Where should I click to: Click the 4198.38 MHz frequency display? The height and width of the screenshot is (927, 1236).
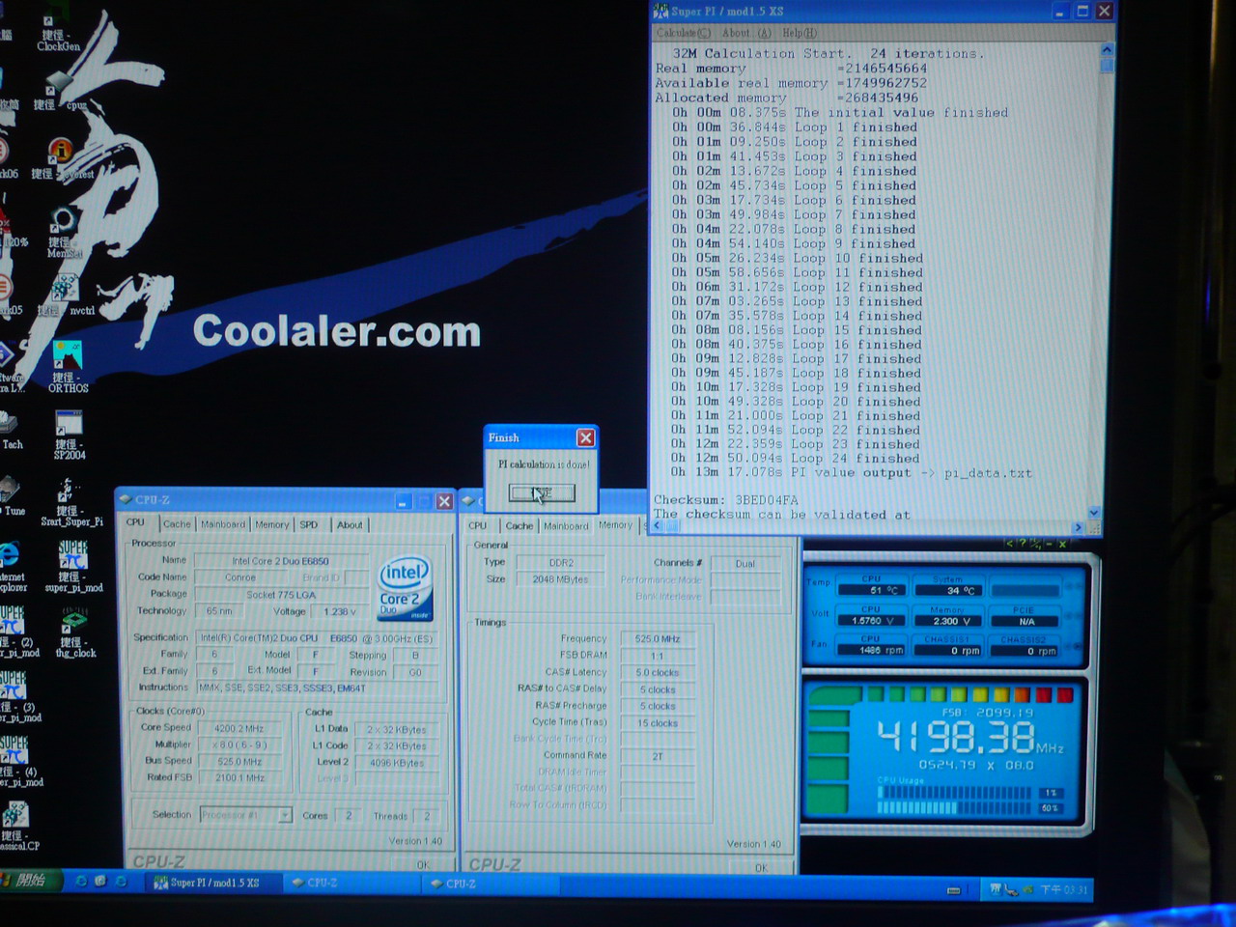[969, 739]
